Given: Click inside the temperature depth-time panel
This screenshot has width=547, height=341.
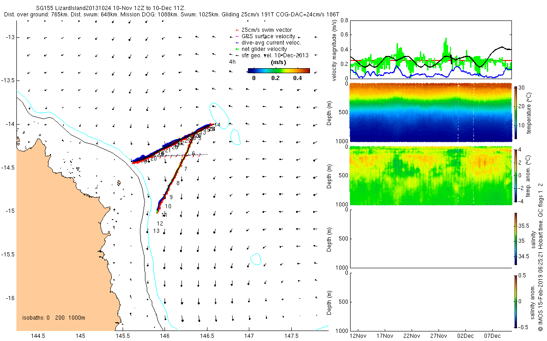Looking at the screenshot, I should click(430, 112).
